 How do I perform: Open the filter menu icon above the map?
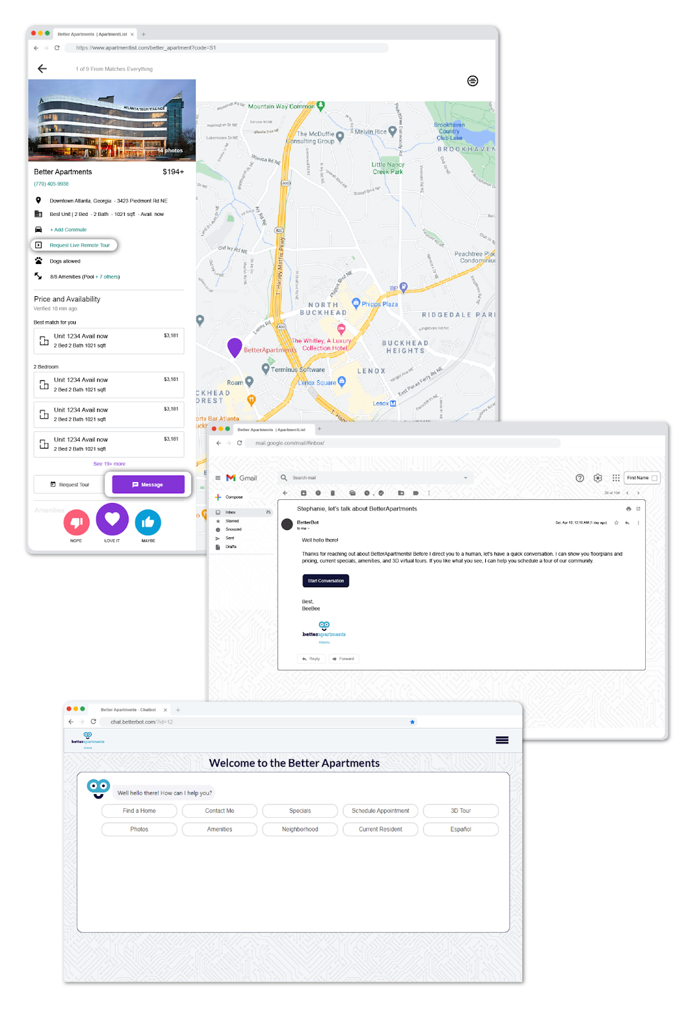tap(473, 81)
